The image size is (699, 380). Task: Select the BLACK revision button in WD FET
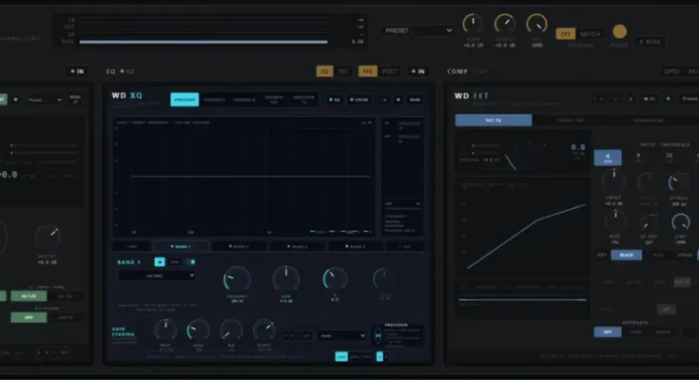pos(627,255)
